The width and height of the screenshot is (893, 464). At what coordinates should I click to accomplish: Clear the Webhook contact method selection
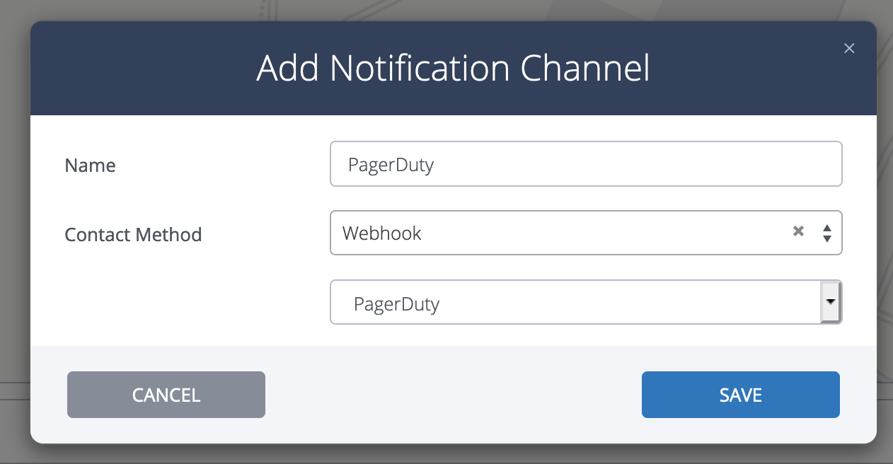pyautogui.click(x=798, y=231)
